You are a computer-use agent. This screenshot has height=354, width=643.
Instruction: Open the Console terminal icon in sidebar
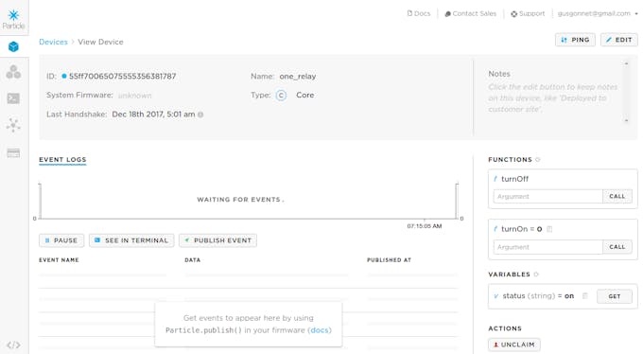click(13, 98)
